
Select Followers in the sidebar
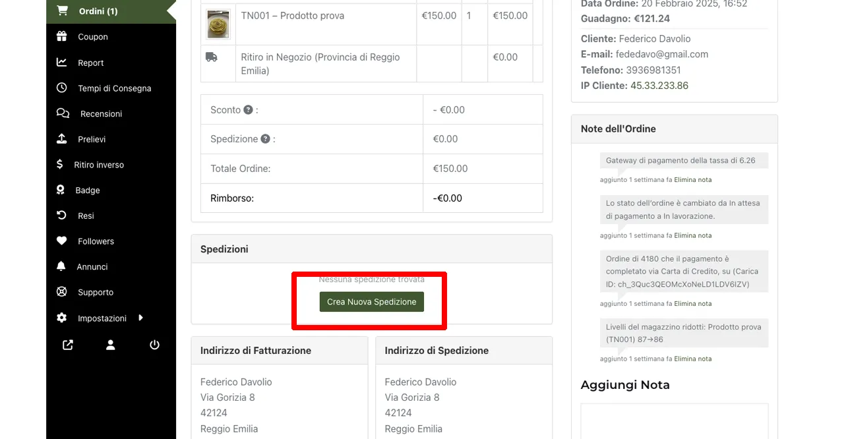[96, 241]
